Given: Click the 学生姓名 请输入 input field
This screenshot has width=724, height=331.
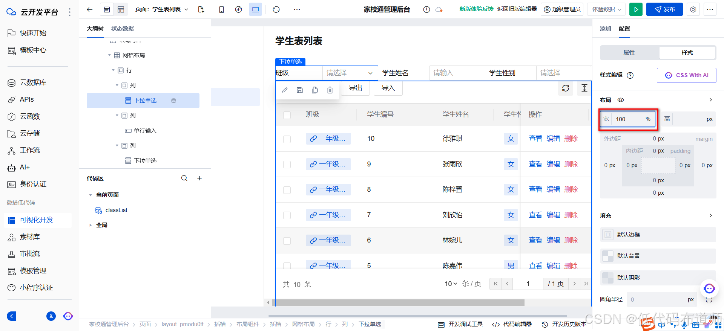Looking at the screenshot, I should 456,73.
